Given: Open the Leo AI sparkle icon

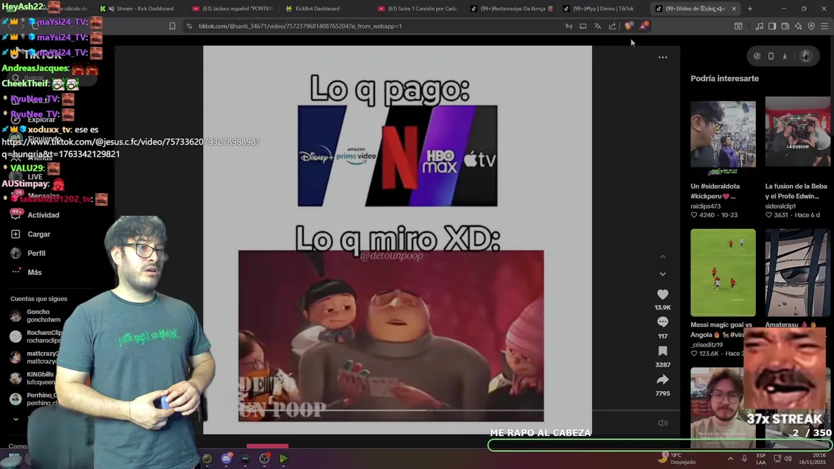Looking at the screenshot, I should [798, 26].
